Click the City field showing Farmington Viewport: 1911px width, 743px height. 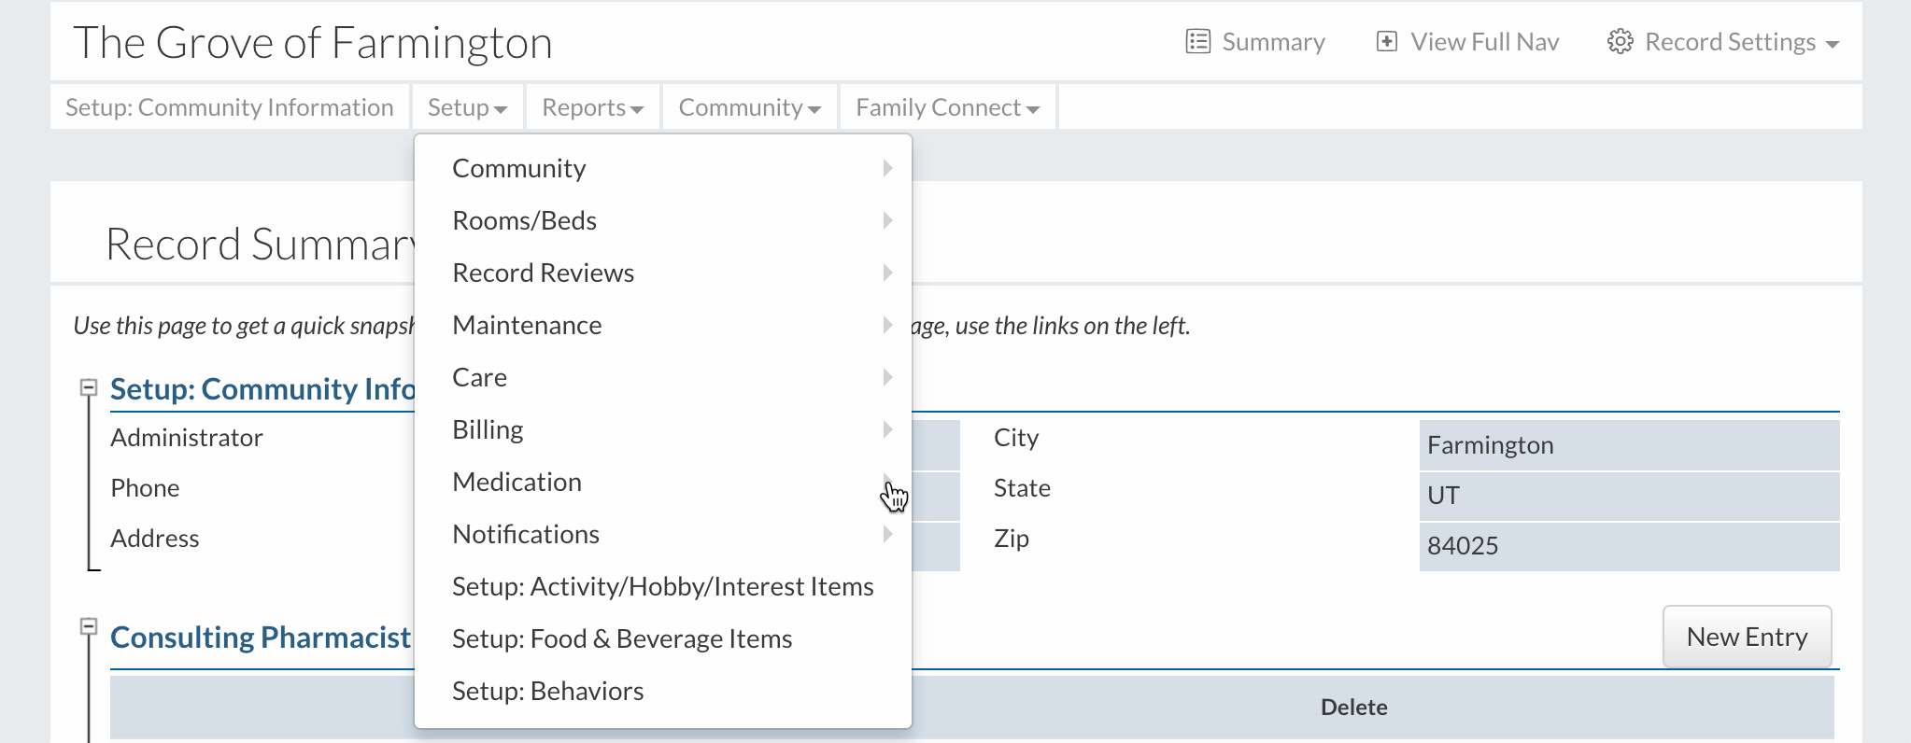point(1629,445)
